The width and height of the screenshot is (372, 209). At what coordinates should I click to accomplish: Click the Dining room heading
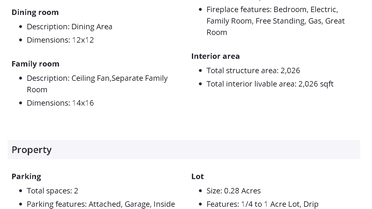(35, 12)
